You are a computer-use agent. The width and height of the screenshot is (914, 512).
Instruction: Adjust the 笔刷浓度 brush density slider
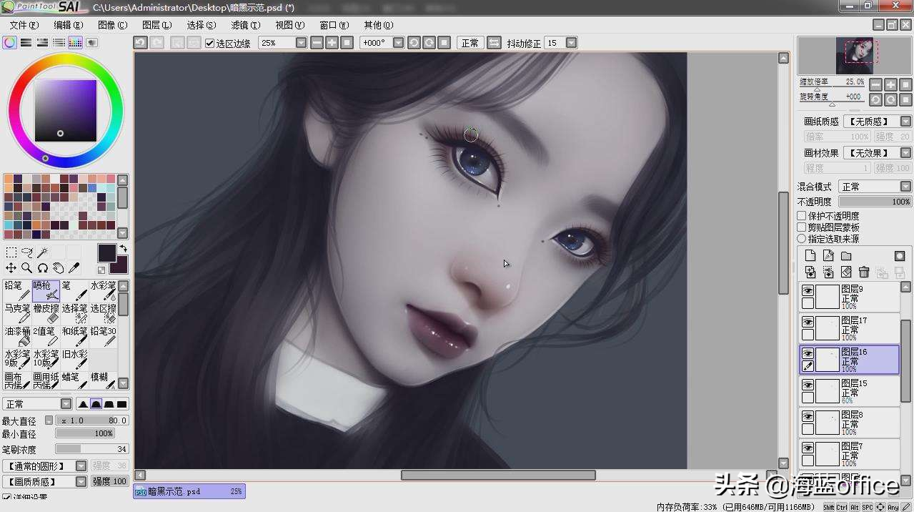coord(91,449)
